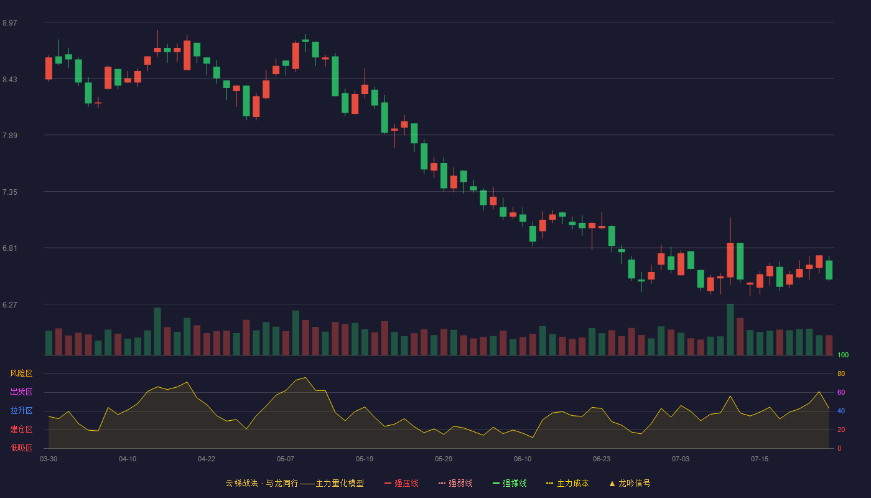871x498 pixels.
Task: Click the 低吸区 zone label
Action: point(21,448)
